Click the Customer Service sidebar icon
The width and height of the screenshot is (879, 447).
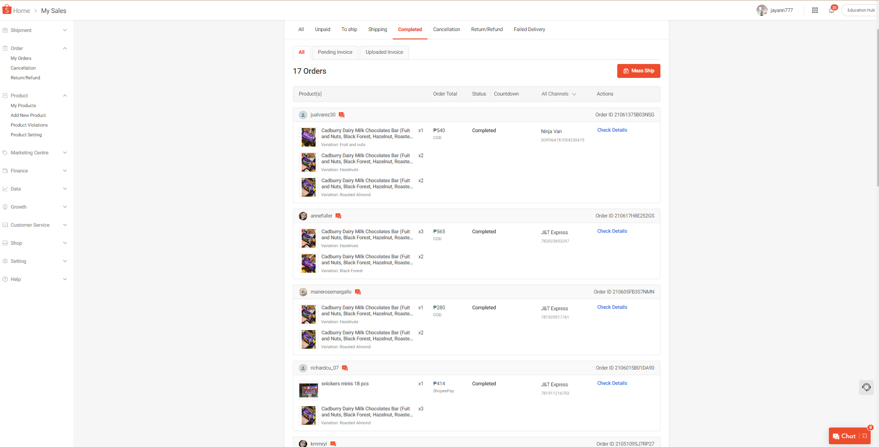coord(5,225)
